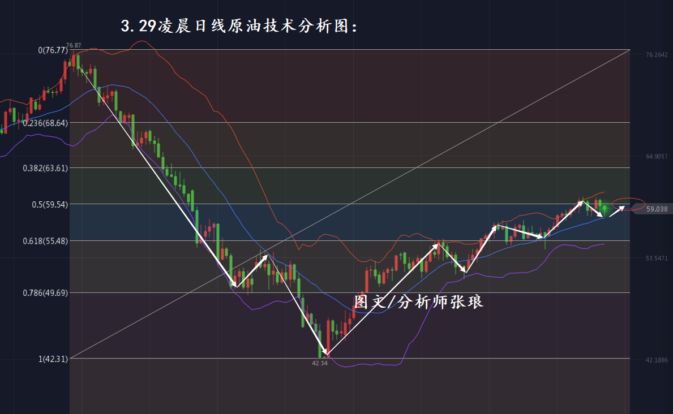The height and width of the screenshot is (414, 673).
Task: Select the 0.236(68.64) retracement label
Action: 45,123
